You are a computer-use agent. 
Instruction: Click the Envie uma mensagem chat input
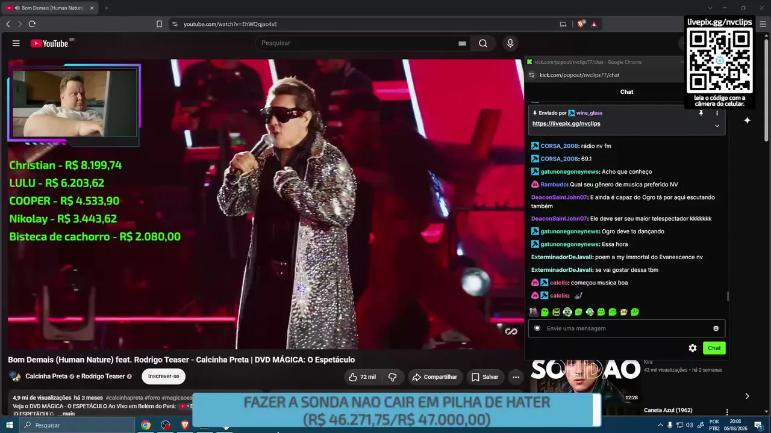click(x=626, y=328)
